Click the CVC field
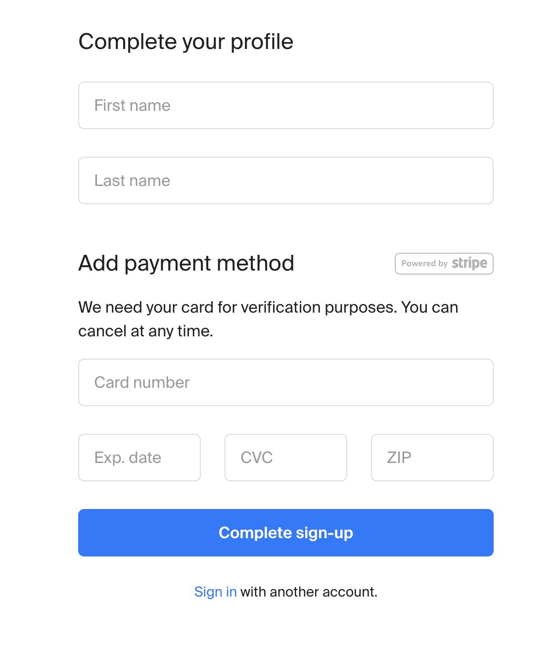555x647 pixels. (285, 458)
